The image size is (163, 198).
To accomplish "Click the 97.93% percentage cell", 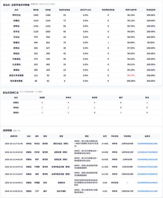I will click(x=131, y=48).
